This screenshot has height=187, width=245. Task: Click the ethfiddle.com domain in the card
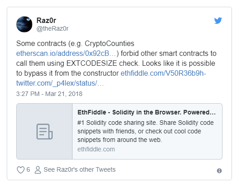(x=96, y=149)
